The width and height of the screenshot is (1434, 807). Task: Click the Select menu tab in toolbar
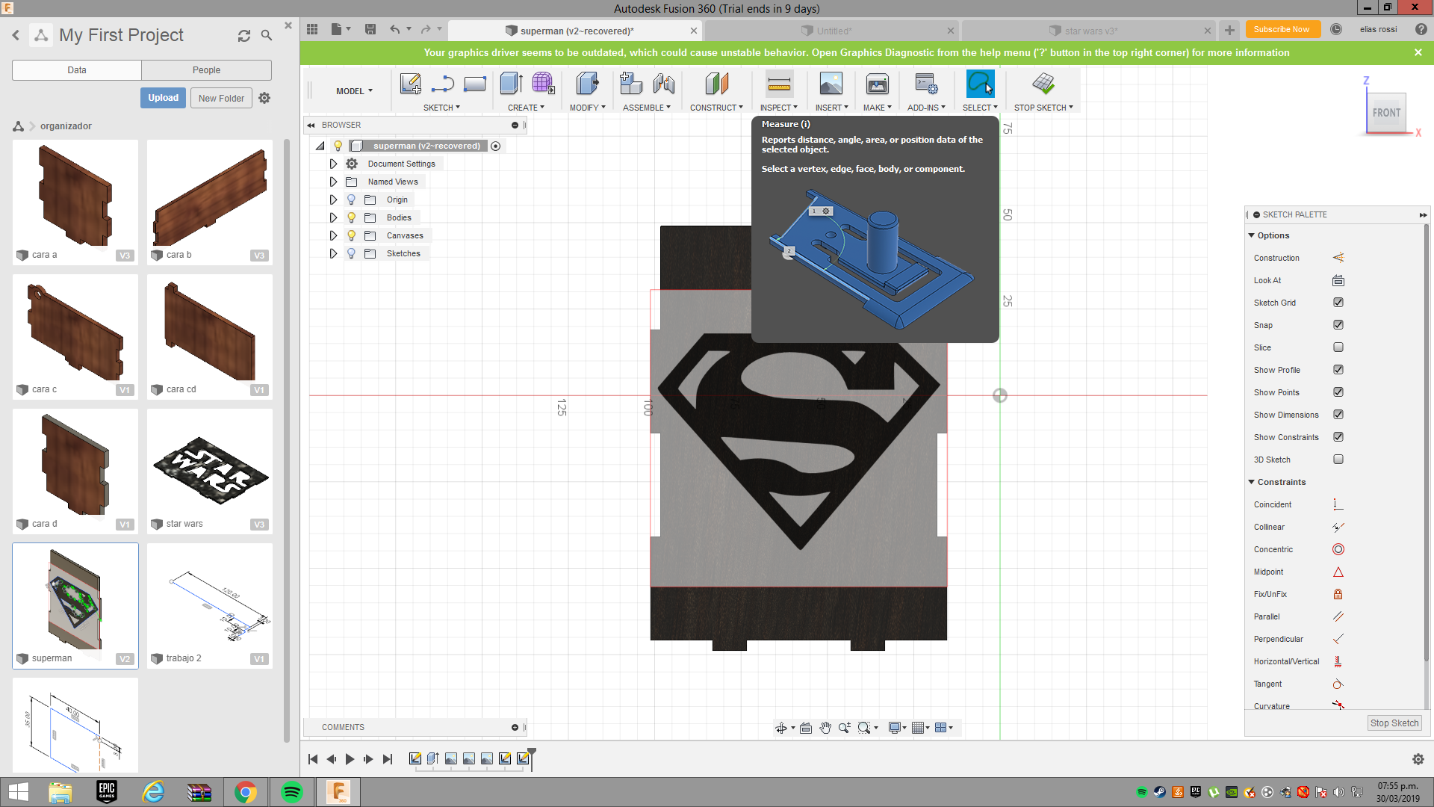tap(980, 108)
